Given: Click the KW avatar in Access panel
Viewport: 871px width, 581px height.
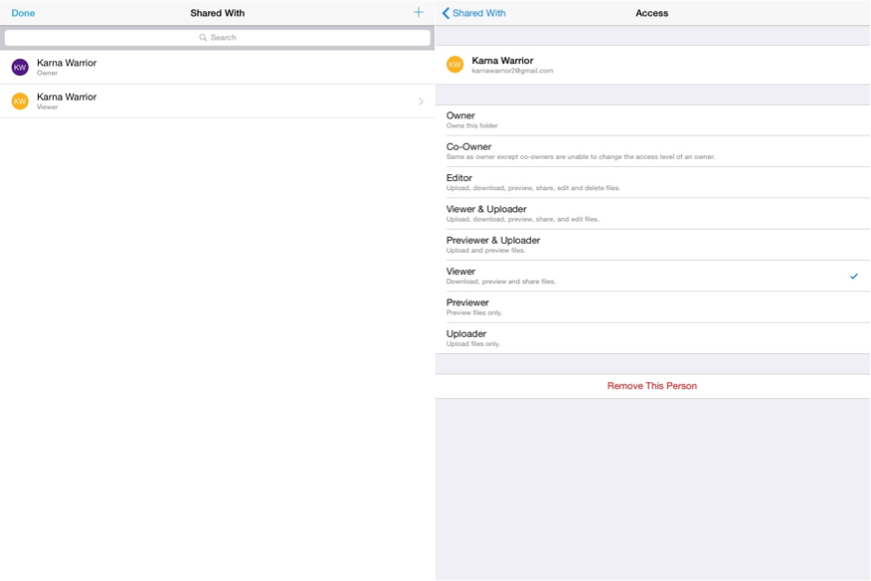Looking at the screenshot, I should (455, 65).
